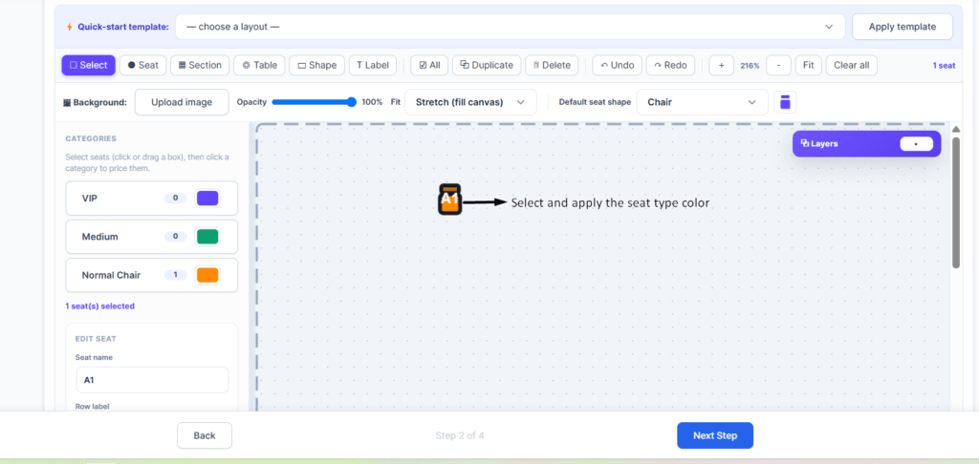Viewport: 979px width, 464px height.
Task: Click Normal Chair orange color swatch
Action: (x=207, y=275)
